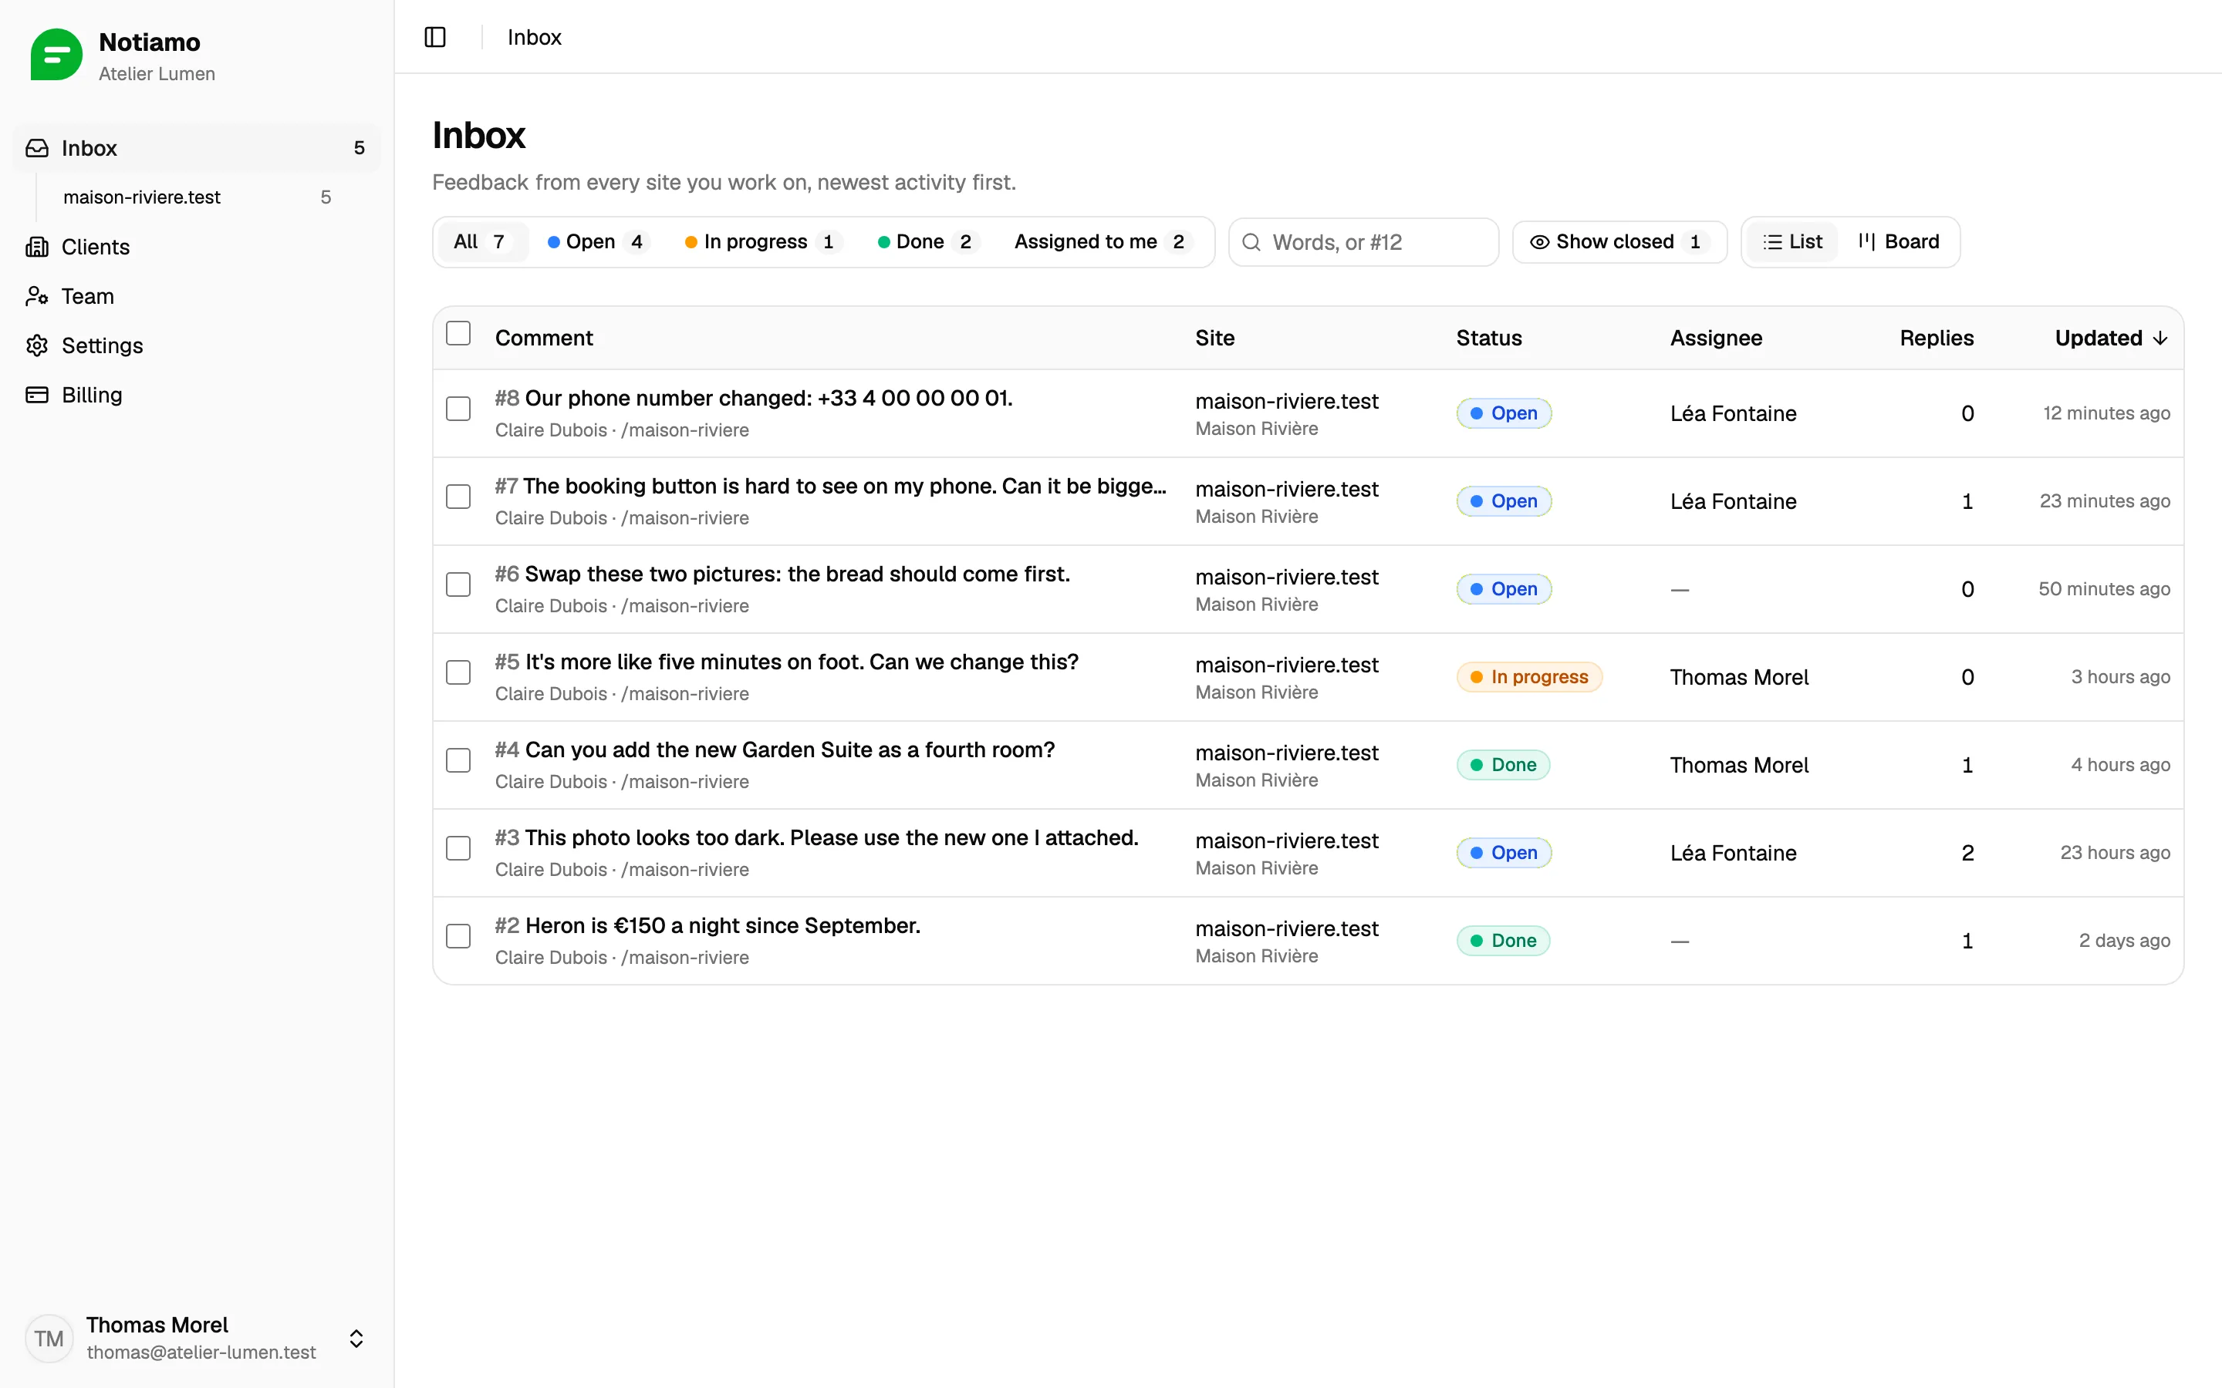Viewport: 2222px width, 1388px height.
Task: Open the status badge of comment #8
Action: (x=1504, y=413)
